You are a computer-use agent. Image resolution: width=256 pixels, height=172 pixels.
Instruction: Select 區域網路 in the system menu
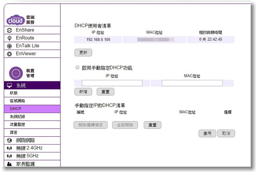(x=17, y=101)
